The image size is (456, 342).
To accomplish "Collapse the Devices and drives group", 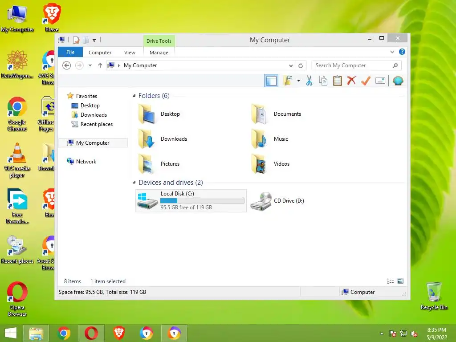I will coord(134,182).
